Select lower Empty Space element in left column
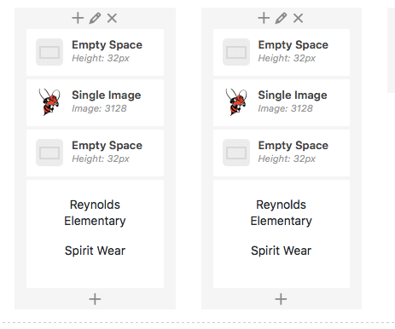This screenshot has height=329, width=395. pyautogui.click(x=95, y=153)
